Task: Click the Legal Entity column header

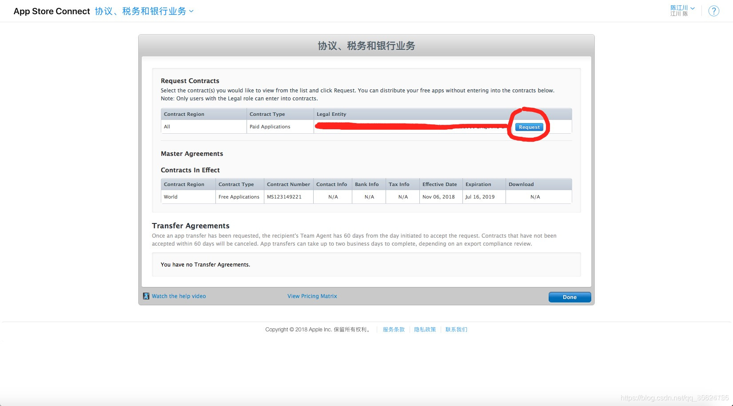Action: point(443,114)
